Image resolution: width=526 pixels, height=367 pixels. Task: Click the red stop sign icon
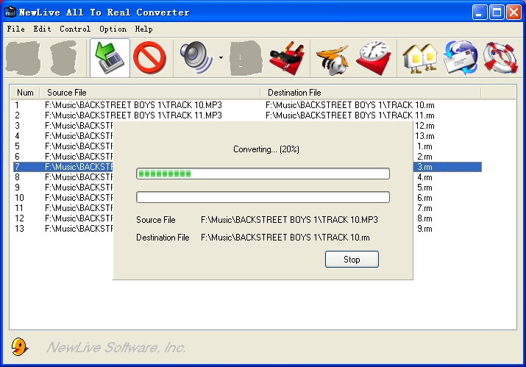[150, 58]
